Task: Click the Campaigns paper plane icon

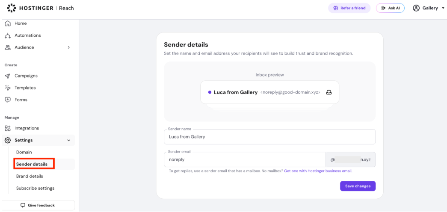Action: 8,76
